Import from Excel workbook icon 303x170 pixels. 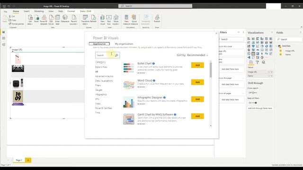pos(36,19)
